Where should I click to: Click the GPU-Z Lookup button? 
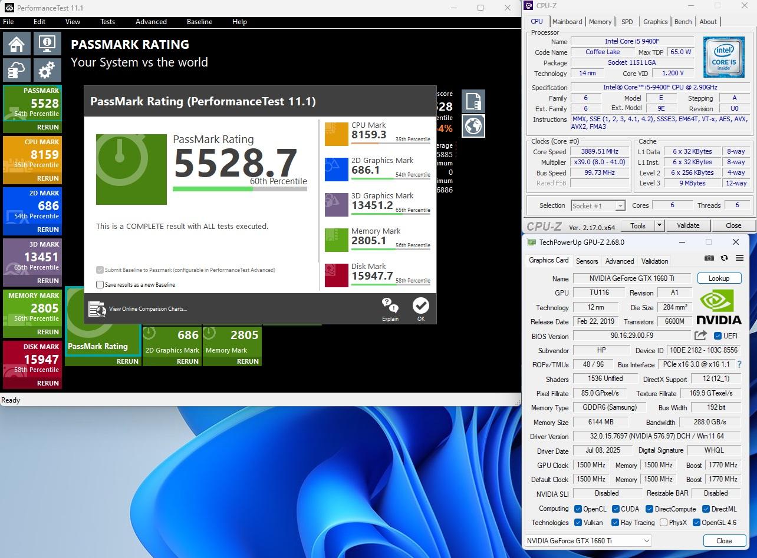tap(719, 278)
